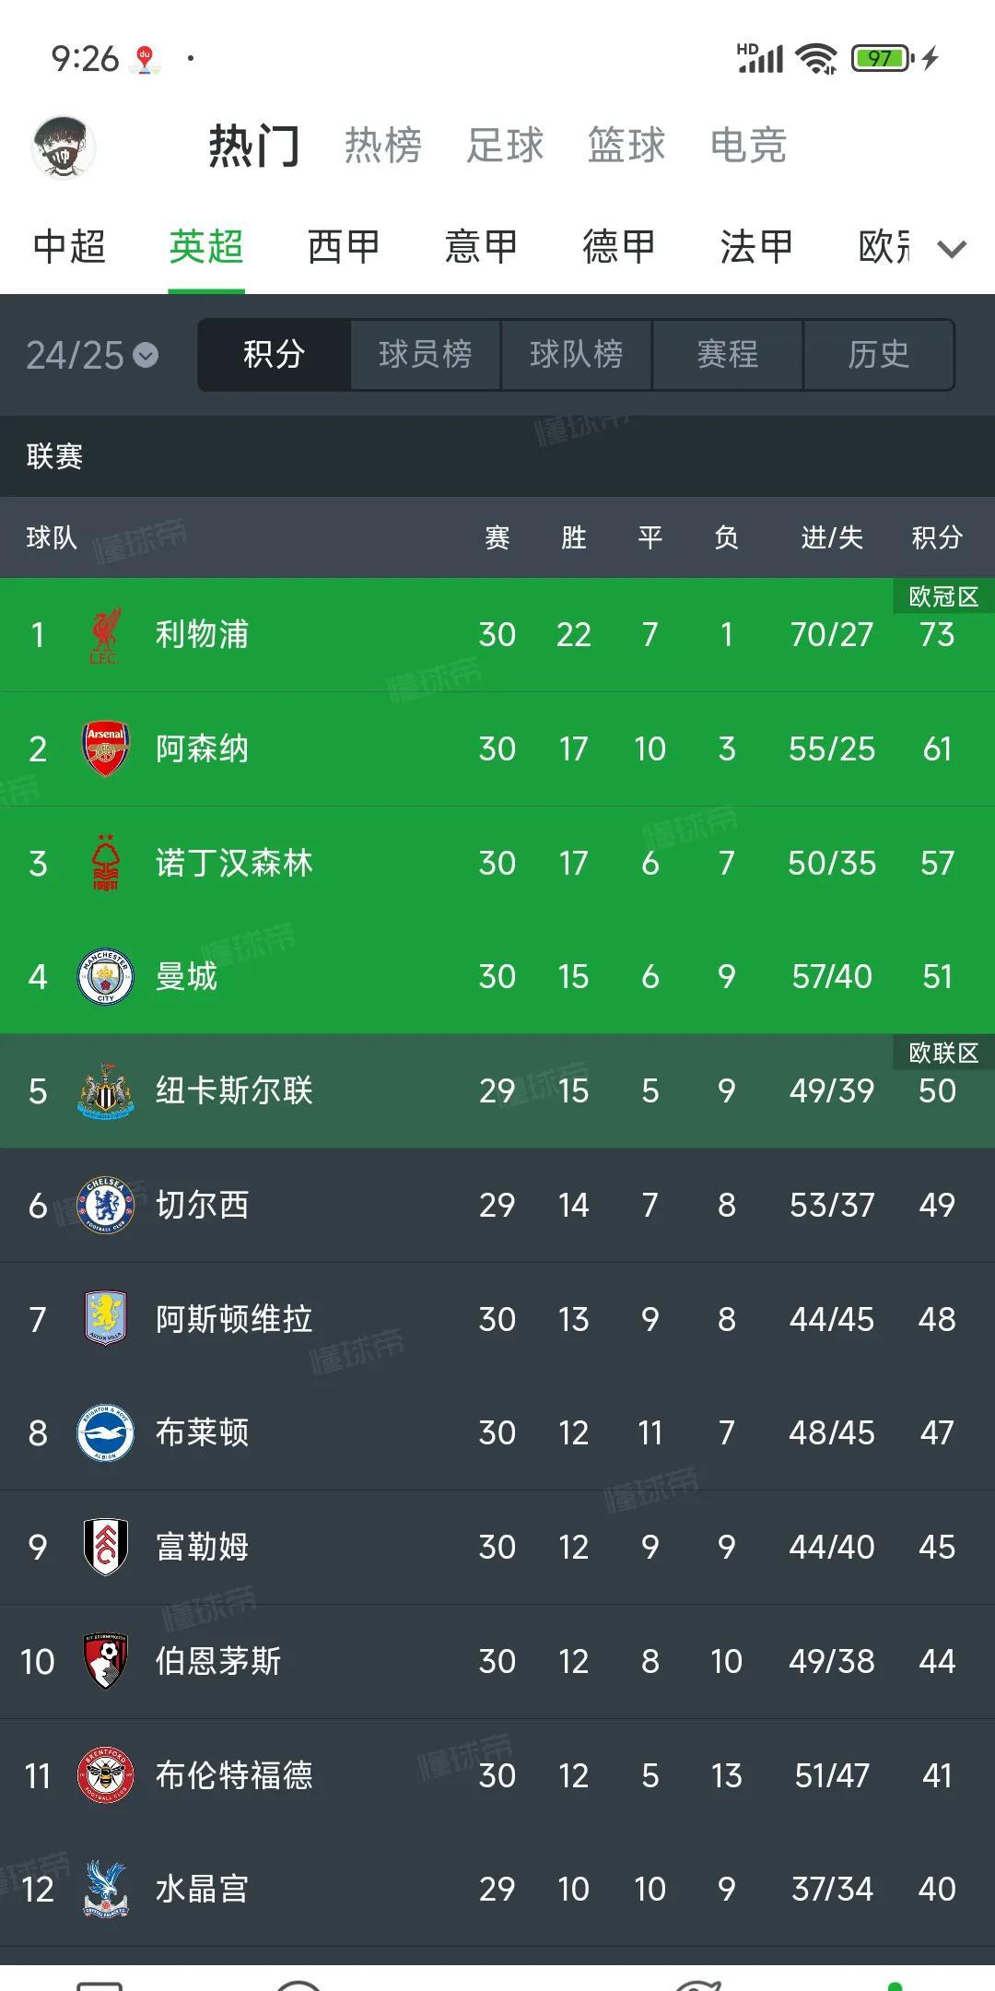The width and height of the screenshot is (995, 1991).
Task: Tap the Chelsea club crest
Action: pos(105,1205)
